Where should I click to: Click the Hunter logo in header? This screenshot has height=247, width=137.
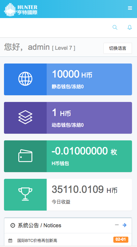[21, 10]
